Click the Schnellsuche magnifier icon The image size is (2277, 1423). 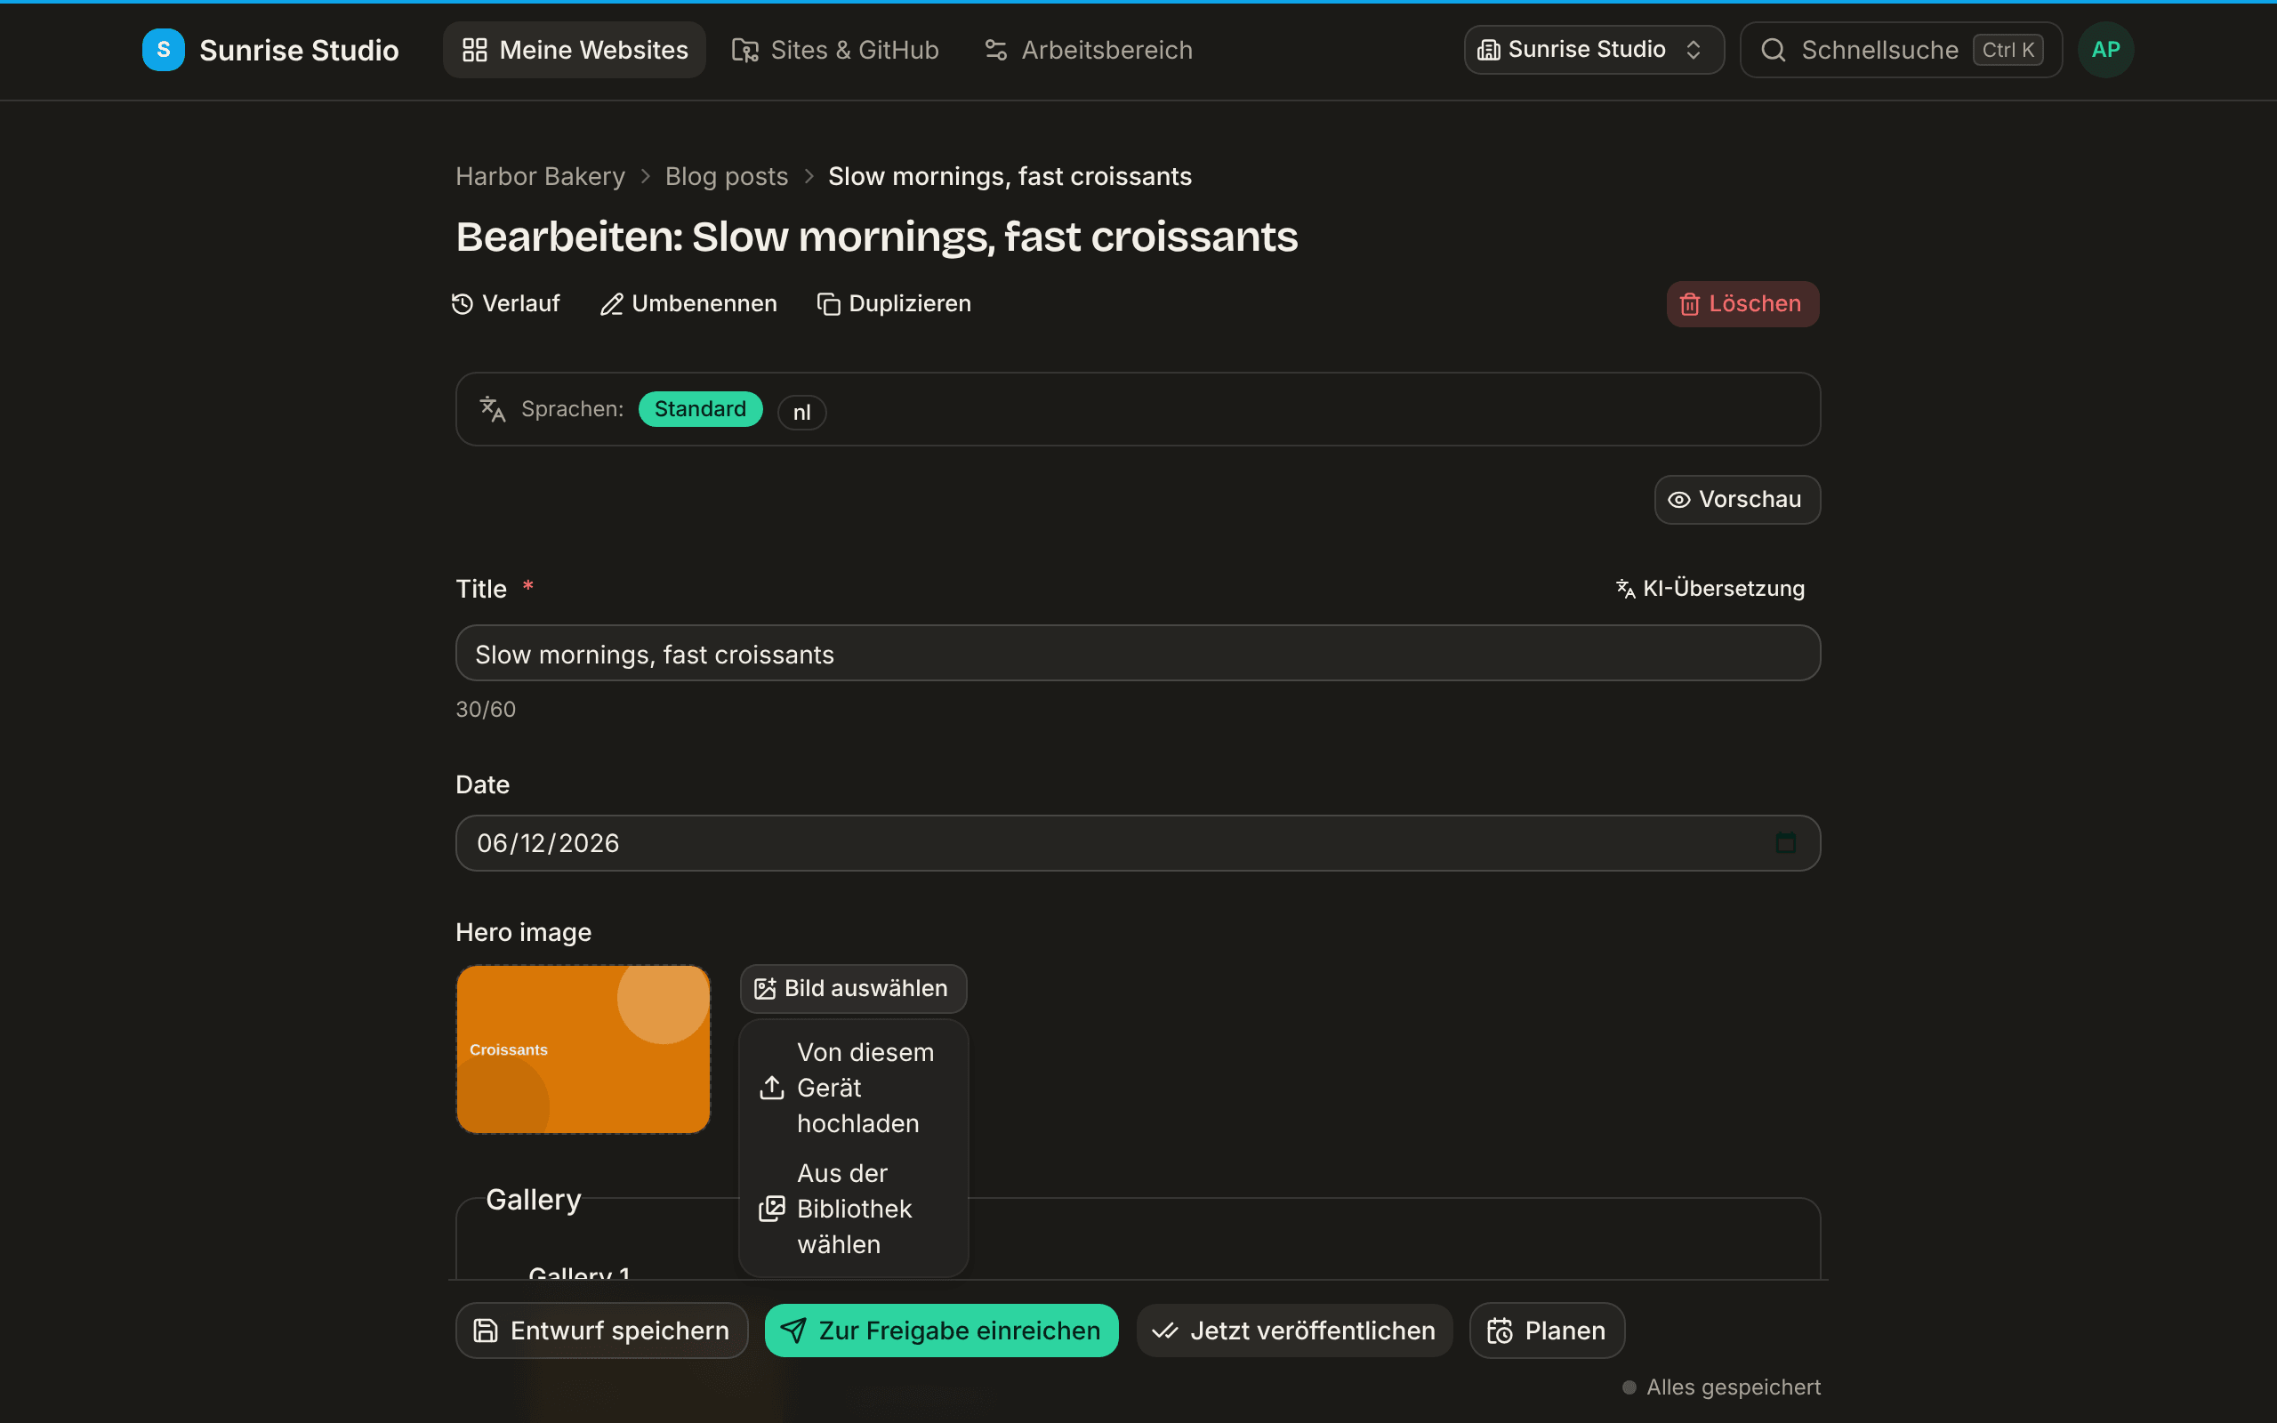point(1773,50)
